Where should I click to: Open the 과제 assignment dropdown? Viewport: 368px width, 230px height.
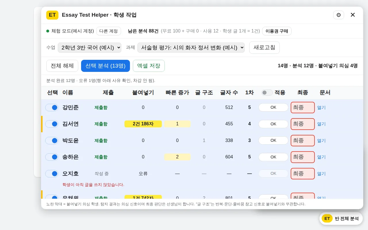pos(191,47)
